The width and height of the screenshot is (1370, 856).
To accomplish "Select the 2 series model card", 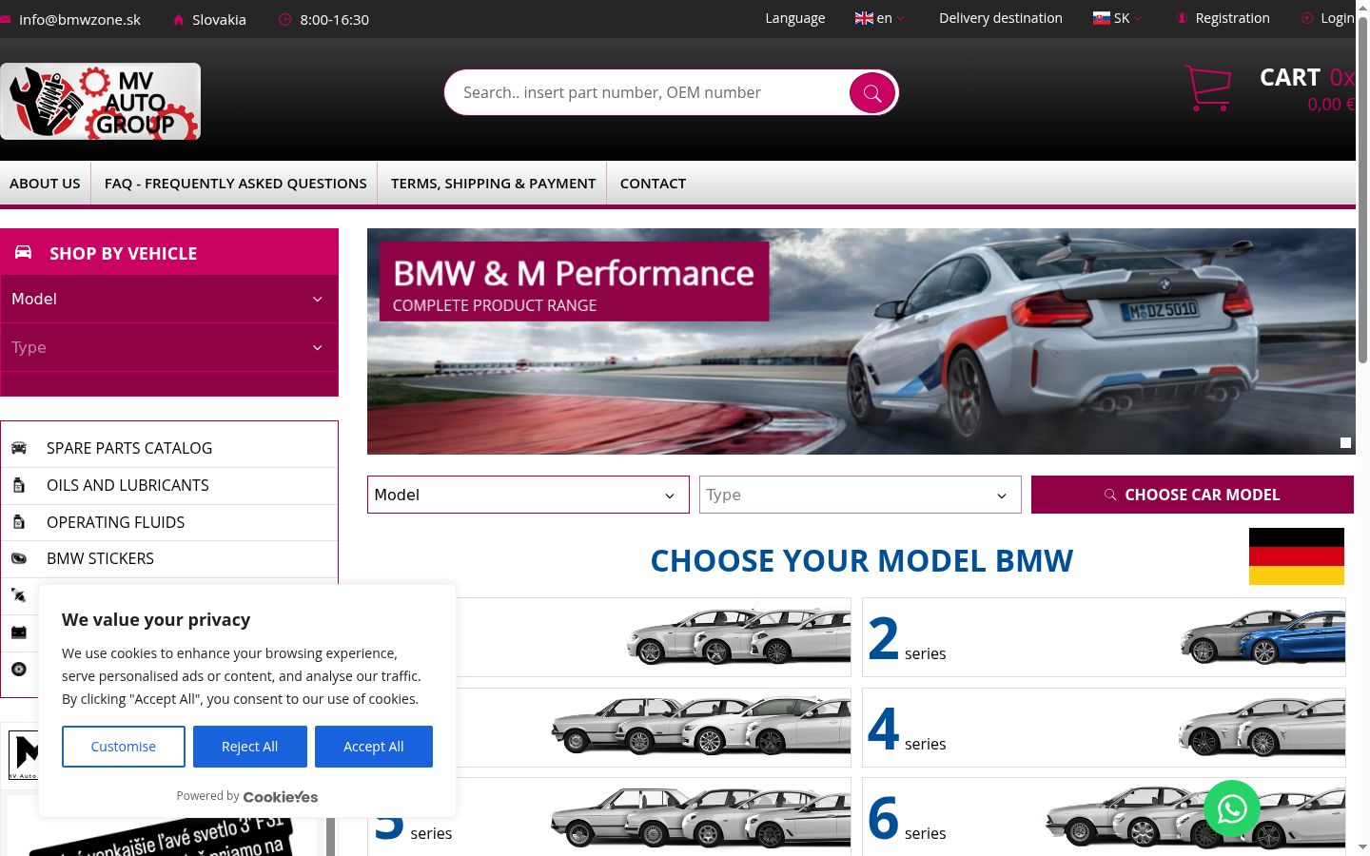I will (1104, 637).
